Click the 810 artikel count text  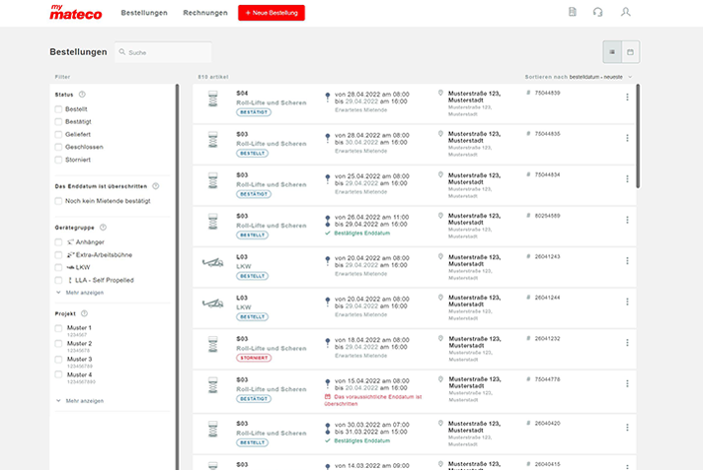point(213,77)
